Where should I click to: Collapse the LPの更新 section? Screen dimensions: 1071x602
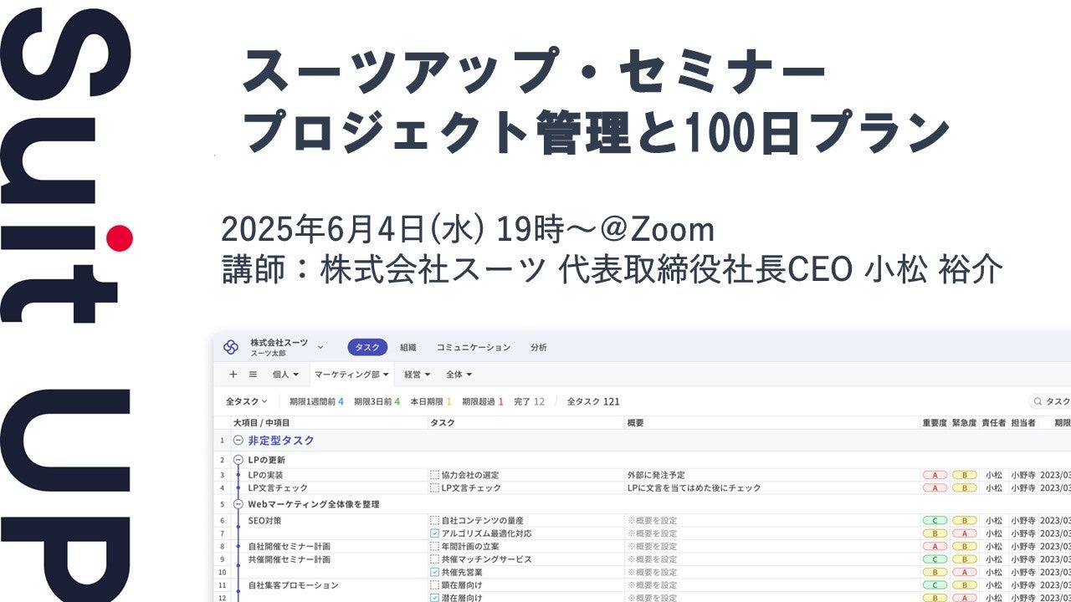pyautogui.click(x=238, y=460)
